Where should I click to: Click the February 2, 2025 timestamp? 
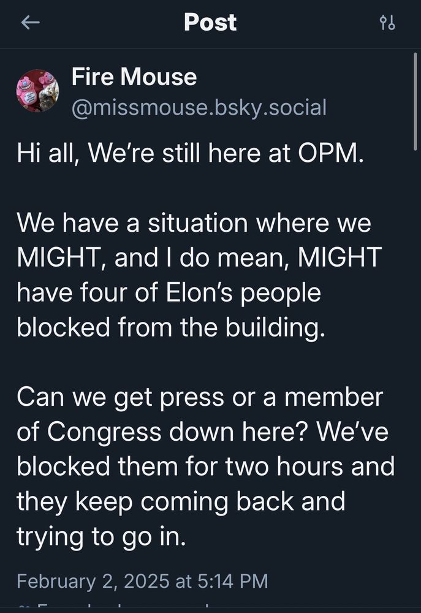tap(142, 580)
